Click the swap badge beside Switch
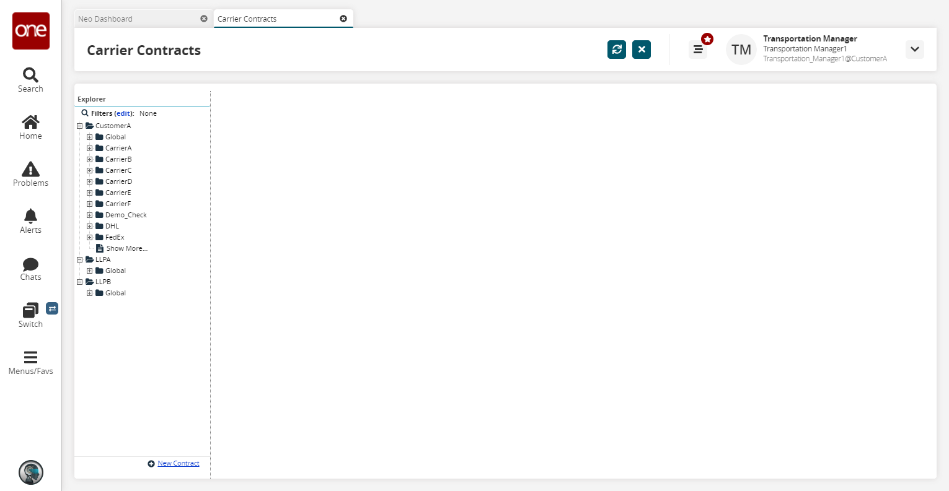Image resolution: width=949 pixels, height=491 pixels. [52, 308]
